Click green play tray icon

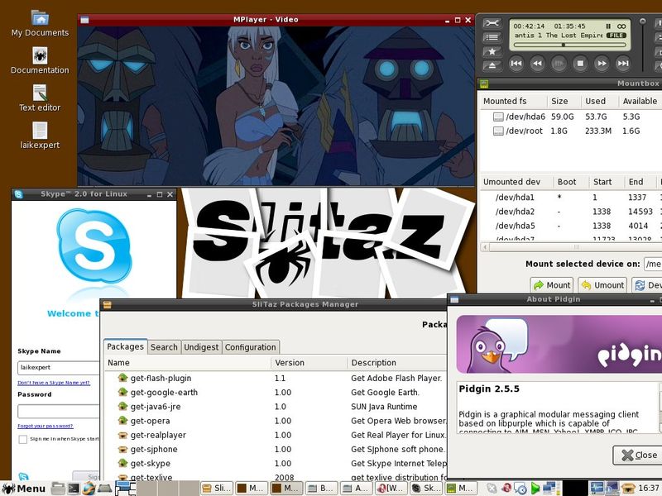click(x=535, y=489)
